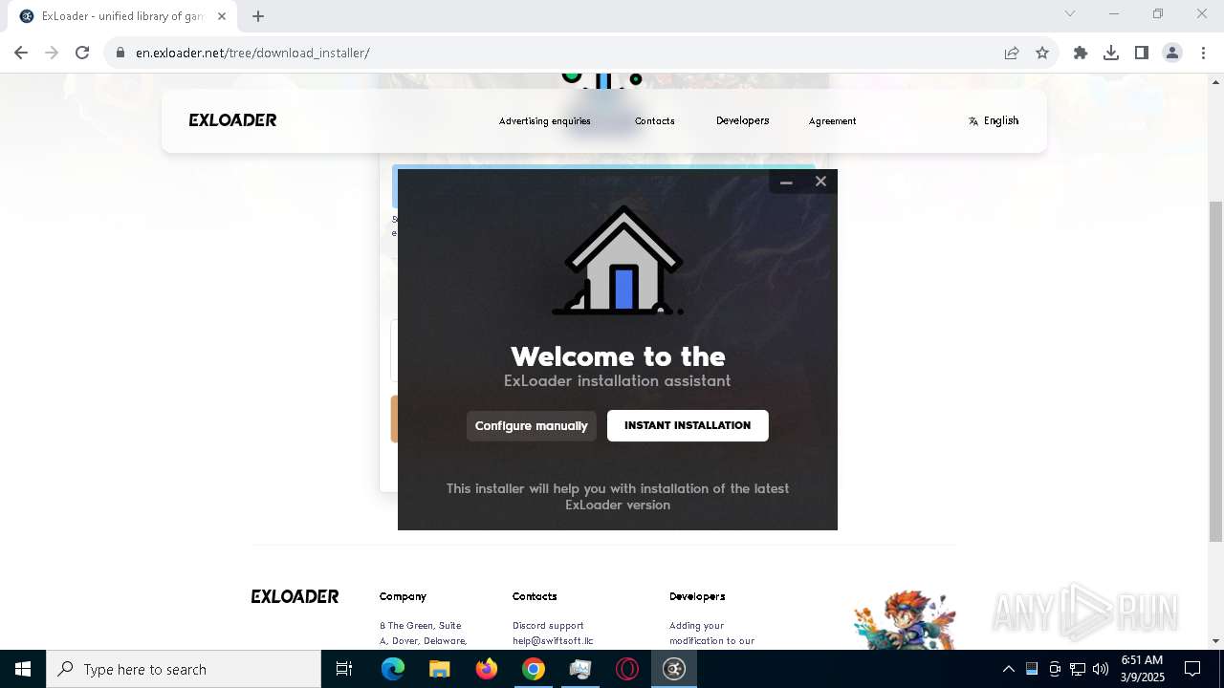Viewport: 1224px width, 688px height.
Task: Click the footer character artwork
Action: 906,619
